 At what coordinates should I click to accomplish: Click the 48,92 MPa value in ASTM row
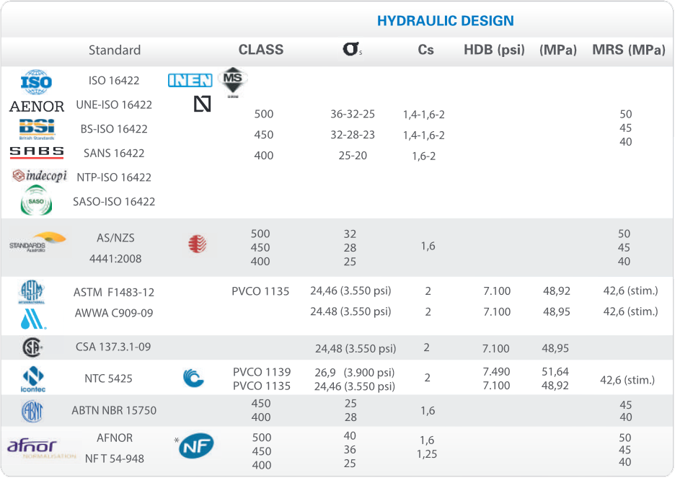coord(557,291)
